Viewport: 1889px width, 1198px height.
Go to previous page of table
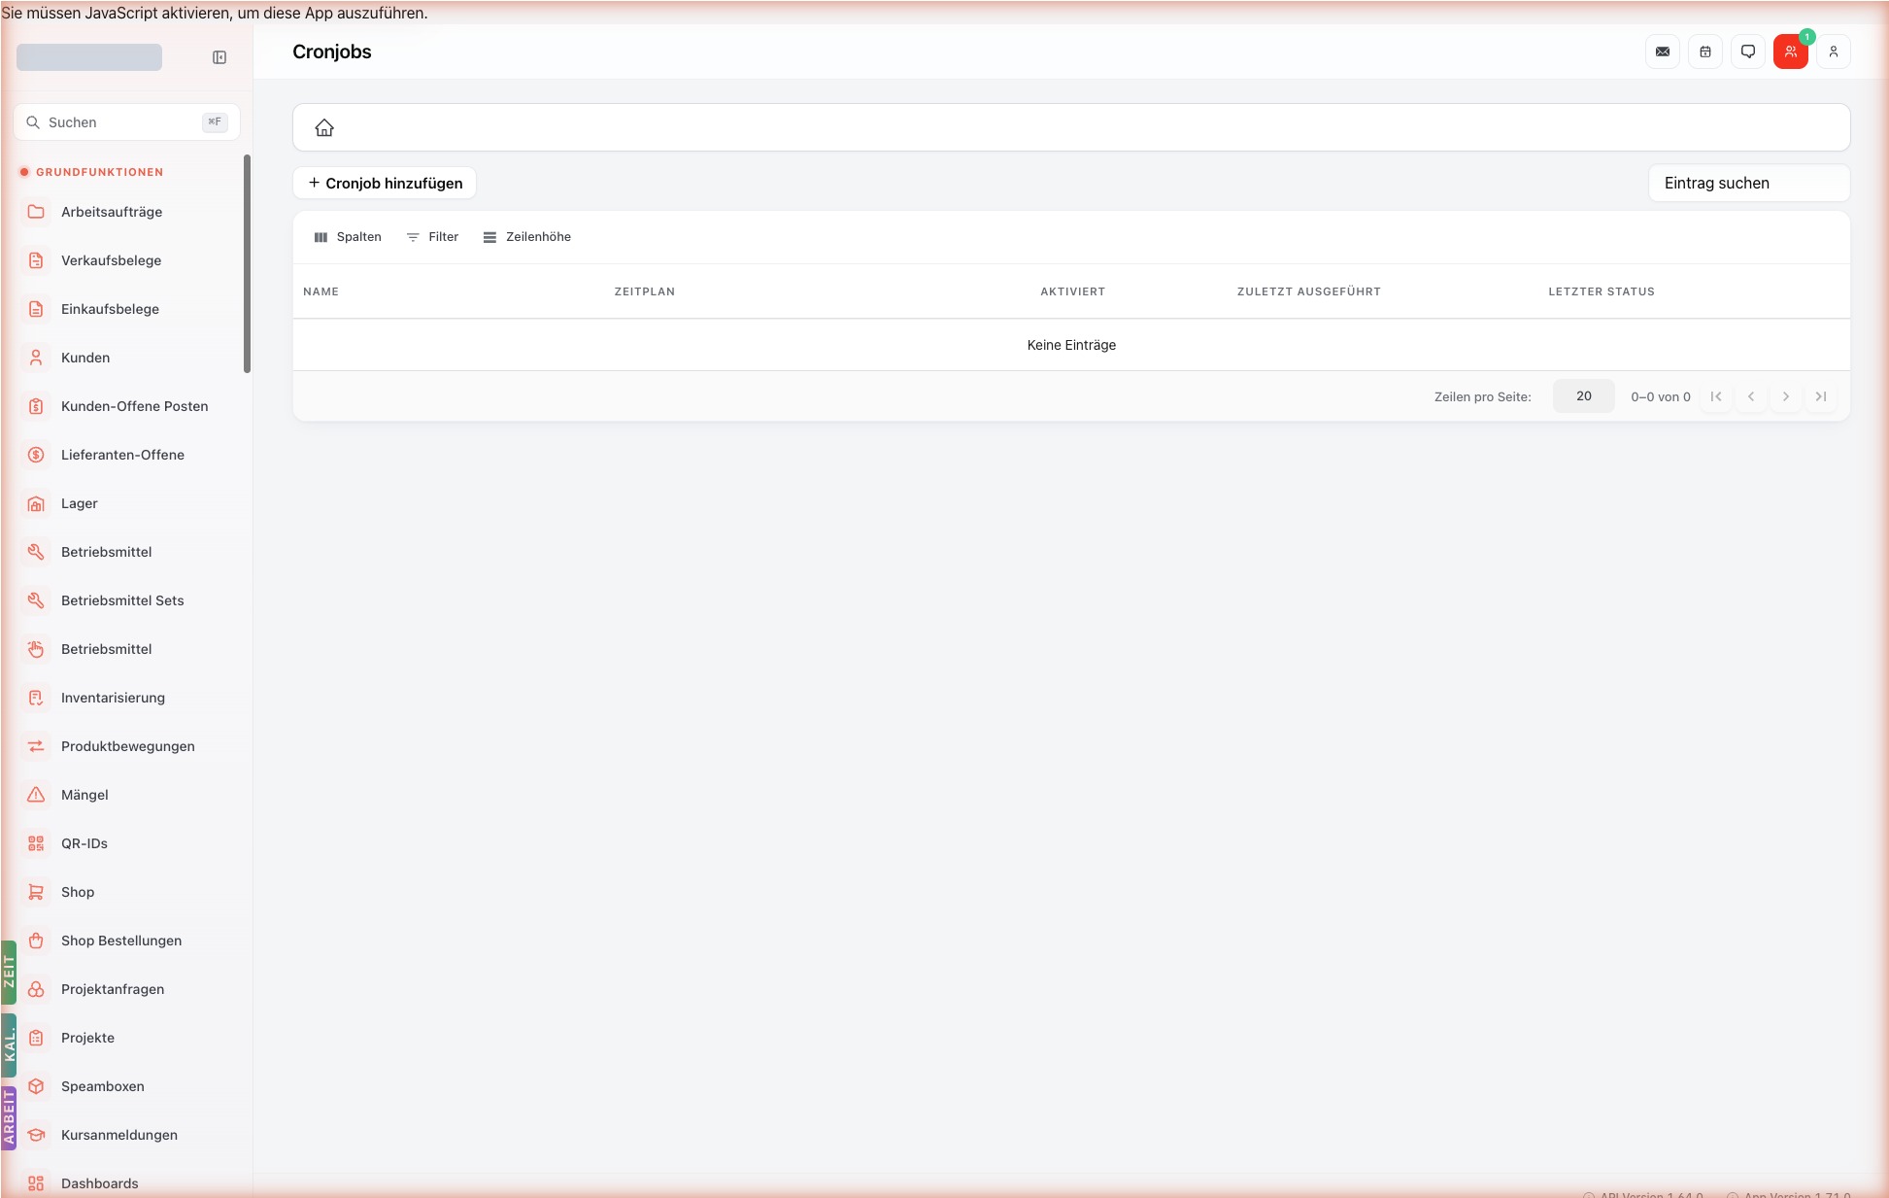click(1751, 396)
